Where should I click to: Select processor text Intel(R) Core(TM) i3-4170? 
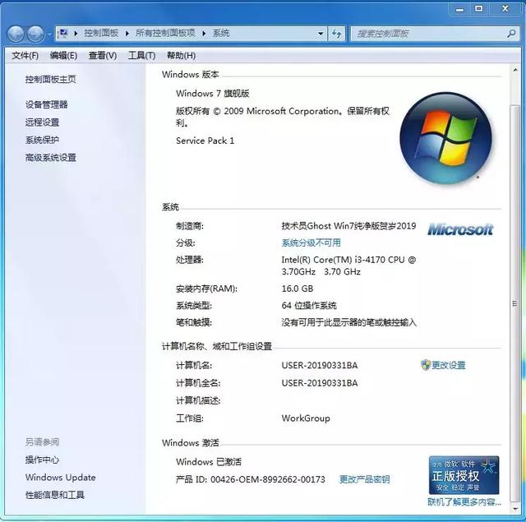pyautogui.click(x=348, y=266)
